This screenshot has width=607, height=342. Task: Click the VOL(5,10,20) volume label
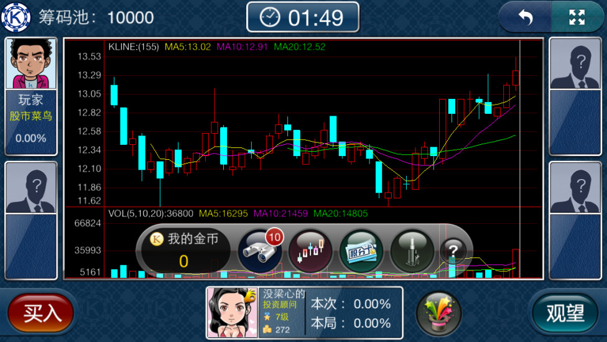click(151, 213)
